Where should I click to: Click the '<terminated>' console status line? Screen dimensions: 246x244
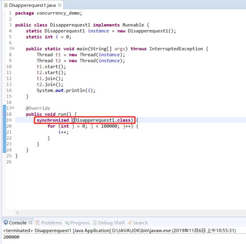(119, 230)
